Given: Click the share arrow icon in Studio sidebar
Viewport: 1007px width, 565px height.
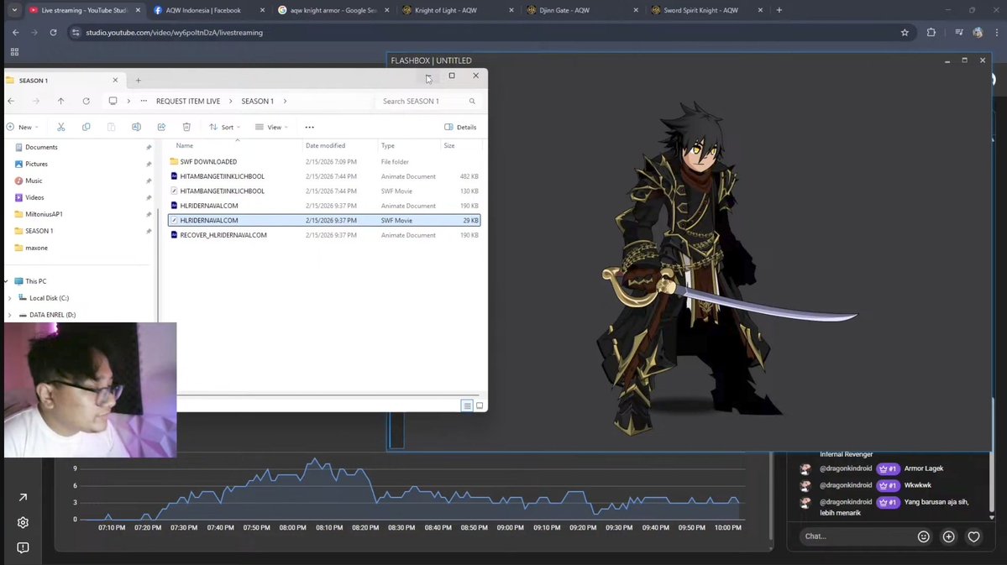Looking at the screenshot, I should [x=24, y=498].
